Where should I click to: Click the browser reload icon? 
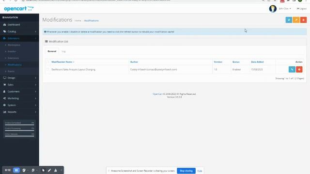16,0
